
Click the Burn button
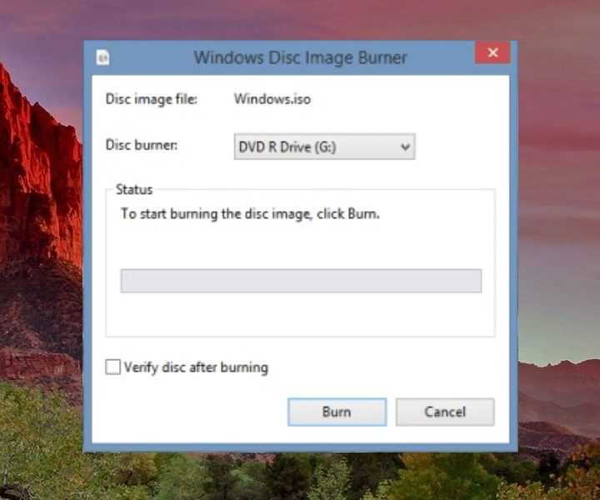337,412
